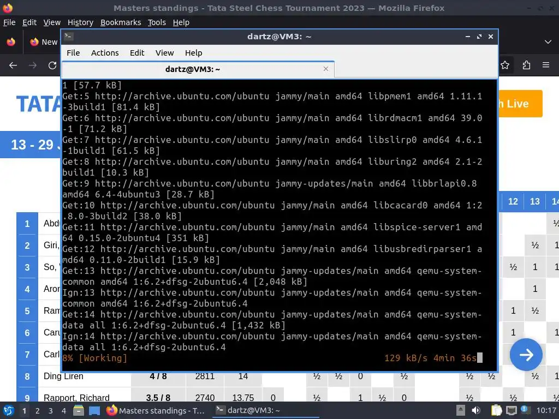Click rank 8 cell in standings table
Image resolution: width=559 pixels, height=419 pixels.
[27, 376]
